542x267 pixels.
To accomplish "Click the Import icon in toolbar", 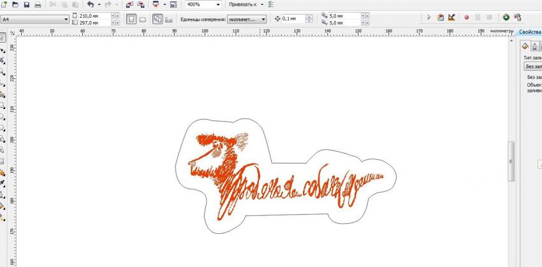I will coord(128,4).
